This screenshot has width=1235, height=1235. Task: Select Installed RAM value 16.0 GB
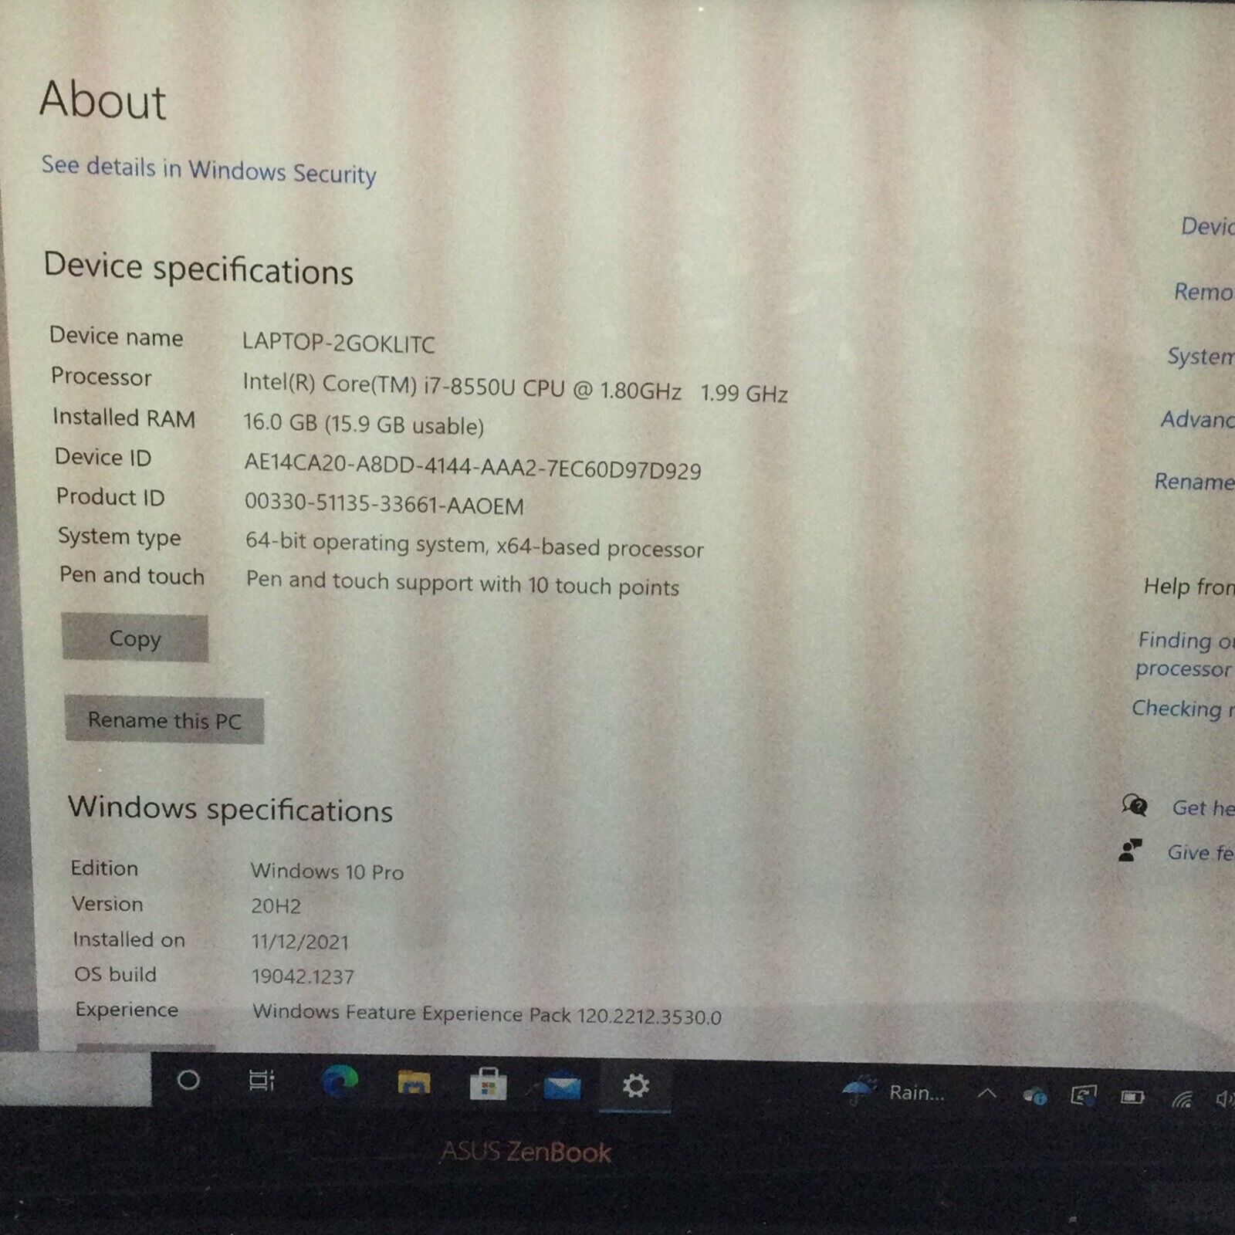(364, 425)
